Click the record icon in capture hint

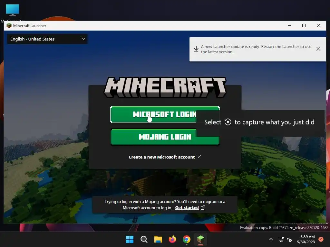tap(228, 122)
